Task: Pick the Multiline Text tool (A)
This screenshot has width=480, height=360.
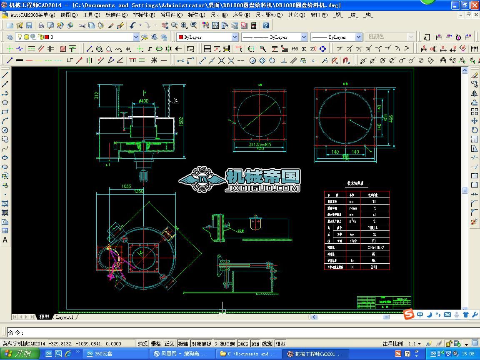Action: (x=5, y=240)
